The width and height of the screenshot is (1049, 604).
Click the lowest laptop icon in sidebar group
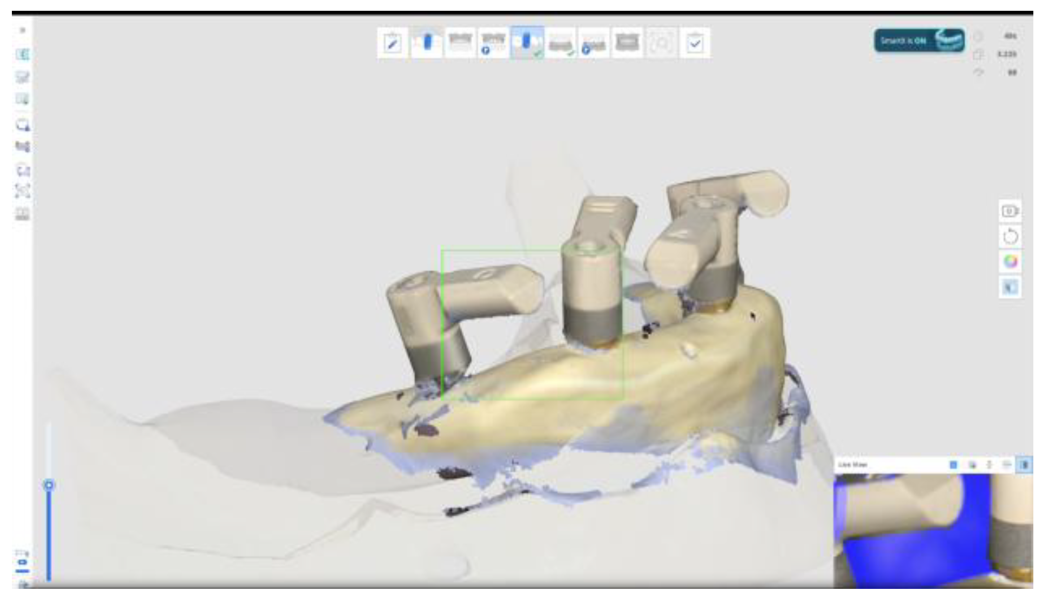pos(23,214)
